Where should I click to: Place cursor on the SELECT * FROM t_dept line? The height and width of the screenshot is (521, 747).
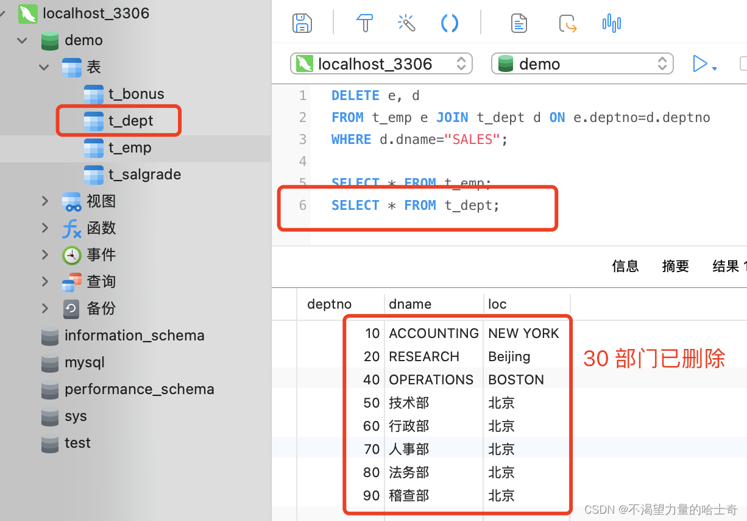[416, 206]
